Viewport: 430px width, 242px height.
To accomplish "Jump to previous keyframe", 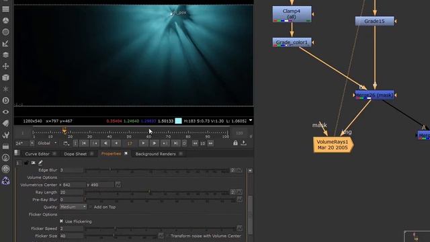I will tap(95, 143).
